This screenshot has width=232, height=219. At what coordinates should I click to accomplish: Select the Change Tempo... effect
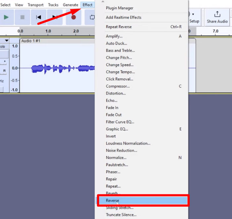pos(142,72)
